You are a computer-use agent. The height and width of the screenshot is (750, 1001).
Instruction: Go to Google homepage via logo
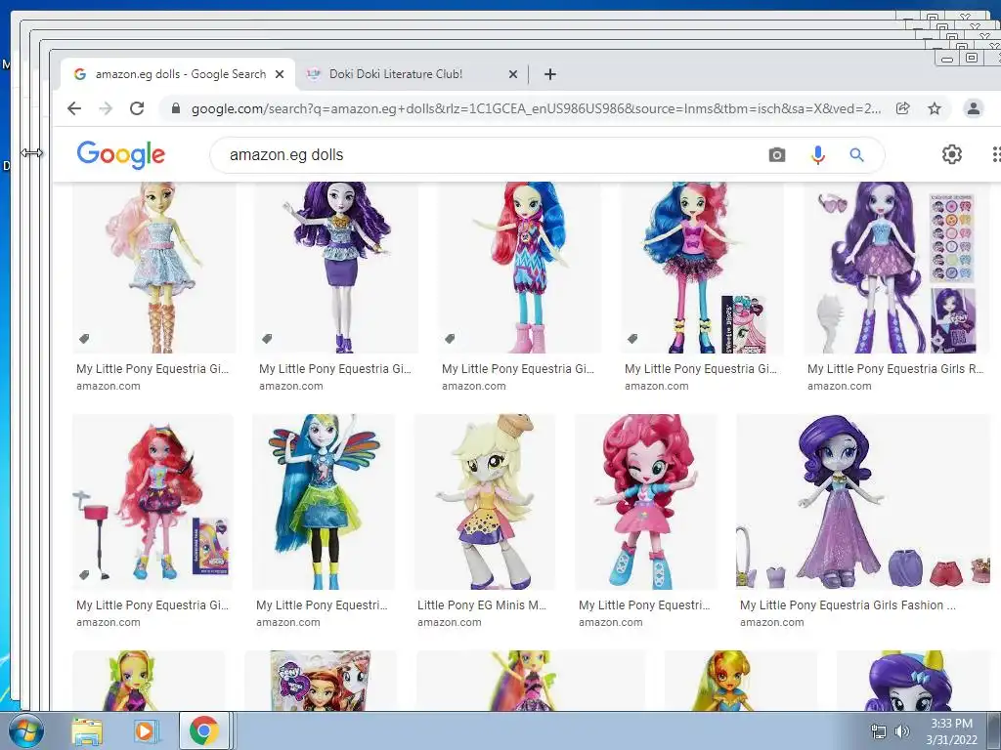[120, 154]
